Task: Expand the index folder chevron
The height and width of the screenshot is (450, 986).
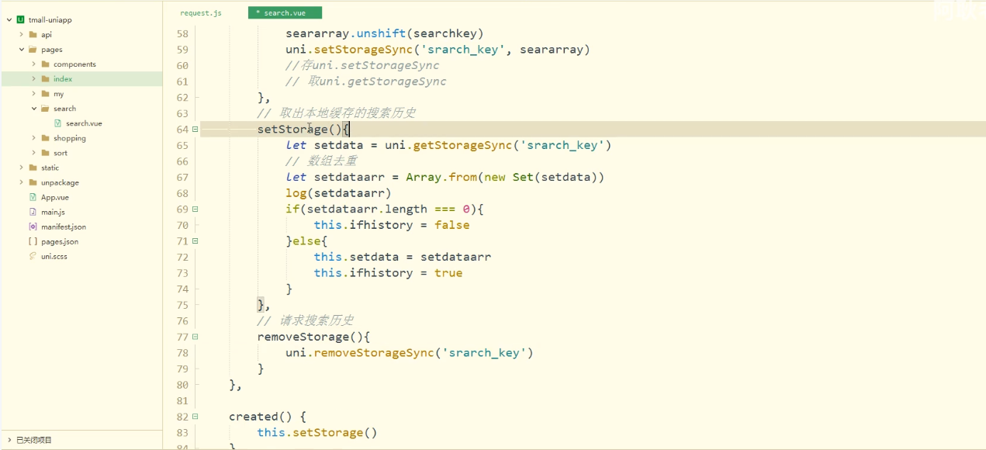Action: click(x=33, y=78)
